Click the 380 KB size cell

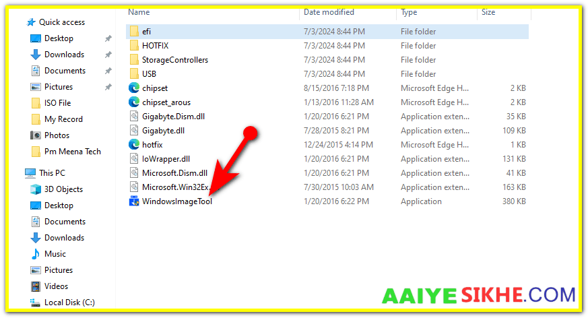point(514,201)
